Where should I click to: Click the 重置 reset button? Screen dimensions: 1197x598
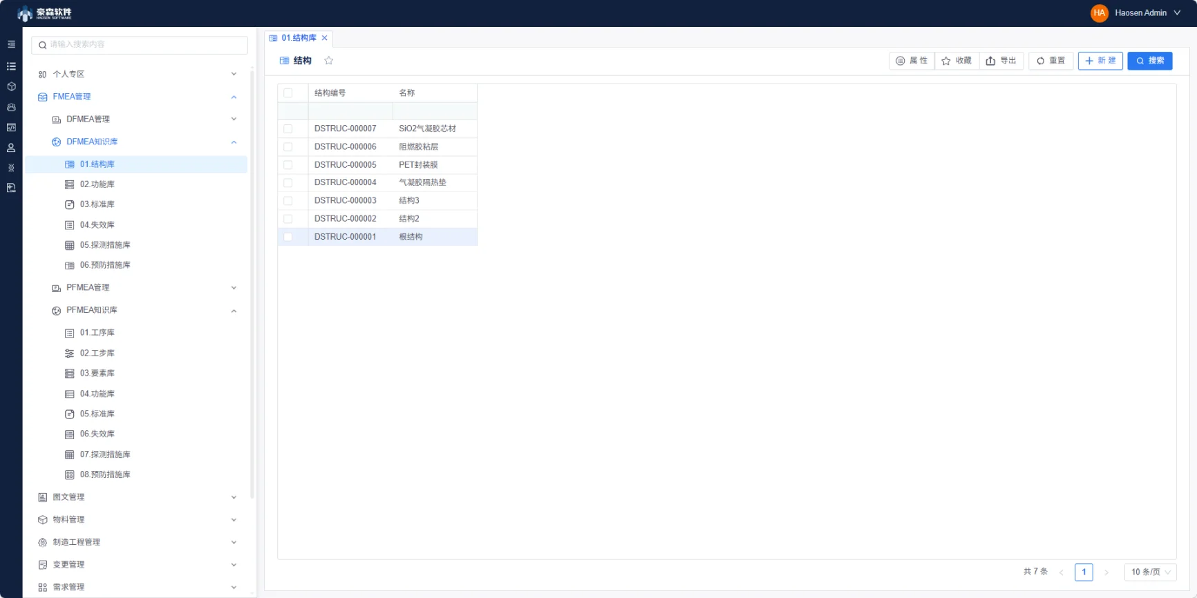coord(1050,61)
